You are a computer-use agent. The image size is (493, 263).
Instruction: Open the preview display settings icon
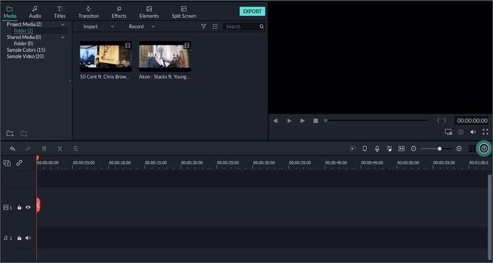tap(448, 132)
